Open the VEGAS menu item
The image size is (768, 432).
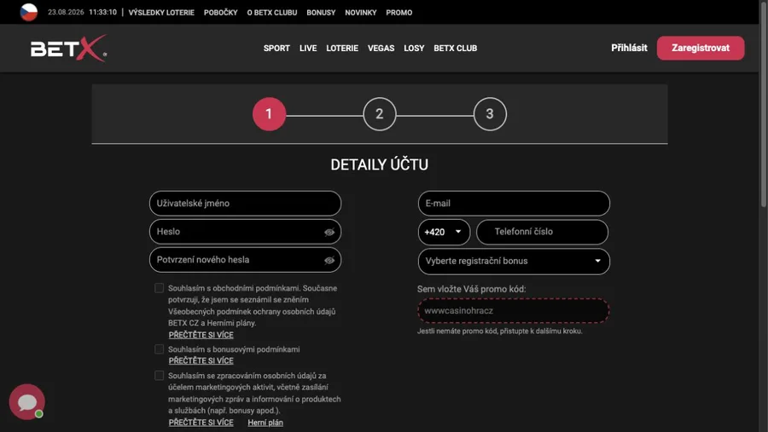click(x=381, y=48)
